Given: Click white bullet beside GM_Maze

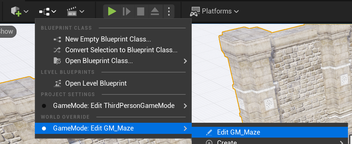Looking at the screenshot, I should [x=44, y=128].
